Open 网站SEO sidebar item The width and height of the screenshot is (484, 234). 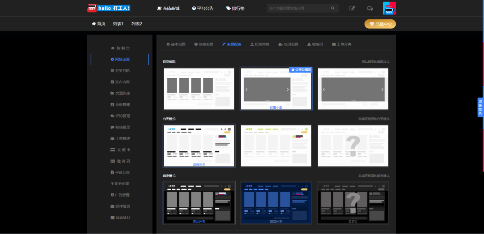(x=120, y=217)
